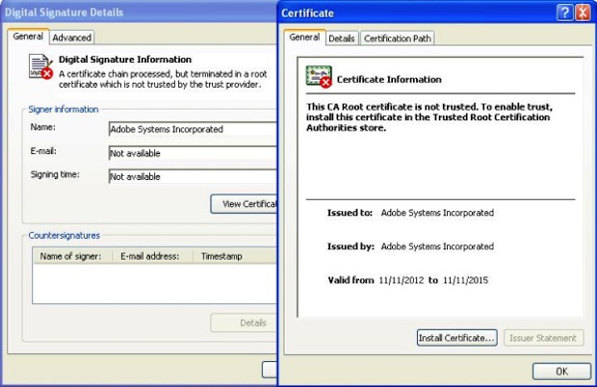597x387 pixels.
Task: Click the View Certificate button
Action: click(x=245, y=203)
